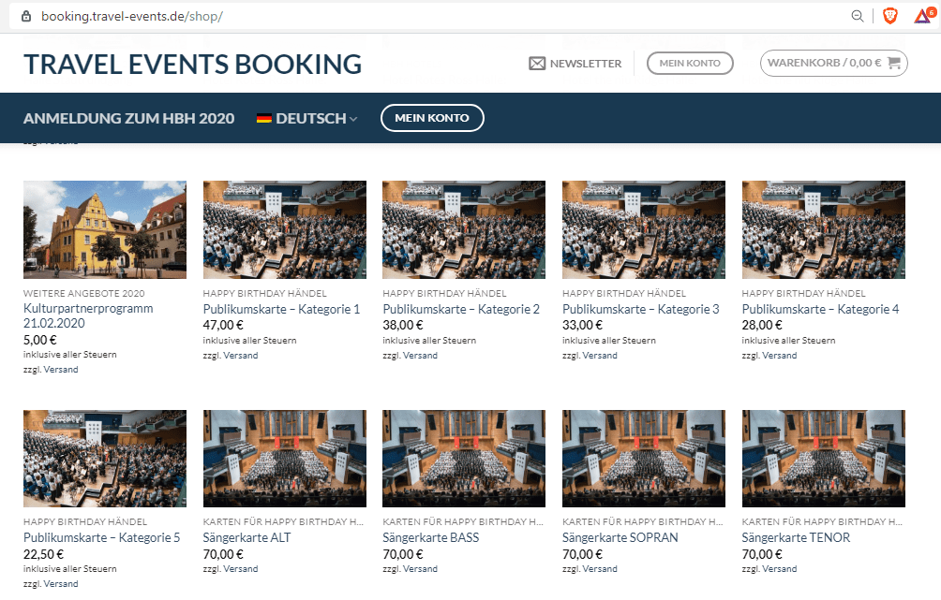Click the 22,50 € price of Kategorie 5
The height and width of the screenshot is (600, 941).
pyautogui.click(x=43, y=554)
